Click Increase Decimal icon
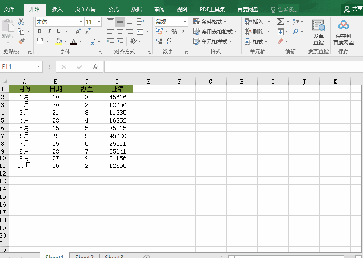 pos(159,41)
